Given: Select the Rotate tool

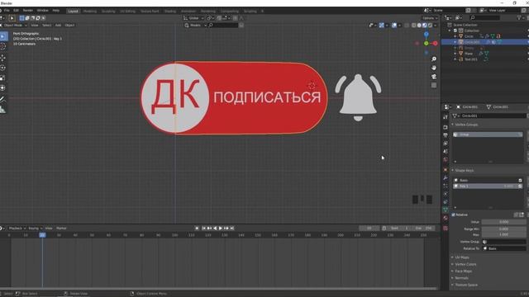Looking at the screenshot, I should pyautogui.click(x=3, y=68).
